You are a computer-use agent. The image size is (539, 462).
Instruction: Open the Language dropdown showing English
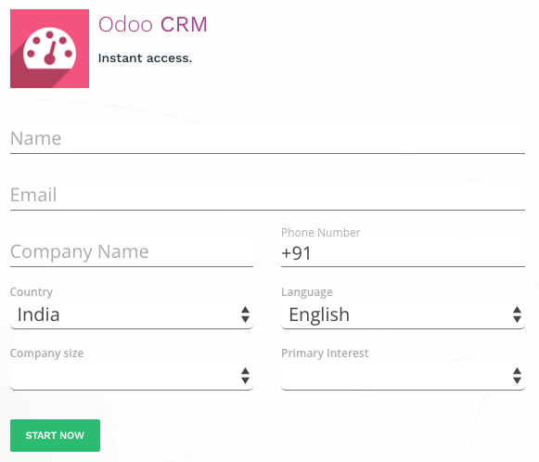[x=403, y=314]
